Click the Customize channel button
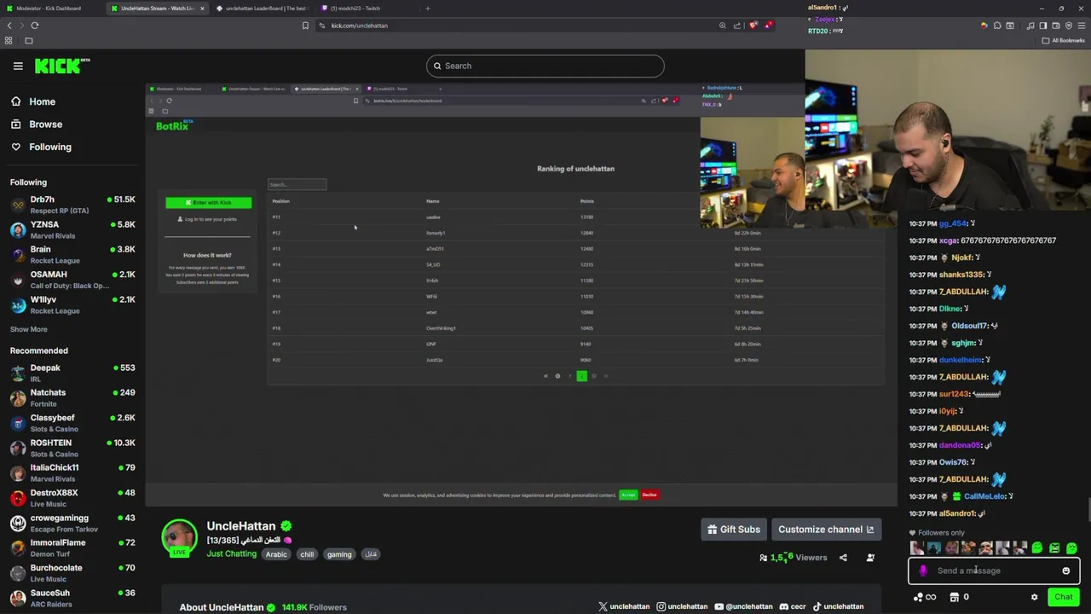 click(826, 530)
